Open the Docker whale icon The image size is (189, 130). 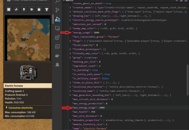pyautogui.click(x=57, y=56)
